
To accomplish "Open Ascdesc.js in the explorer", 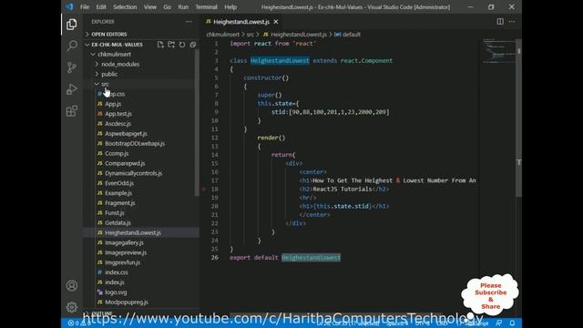I will coord(118,124).
